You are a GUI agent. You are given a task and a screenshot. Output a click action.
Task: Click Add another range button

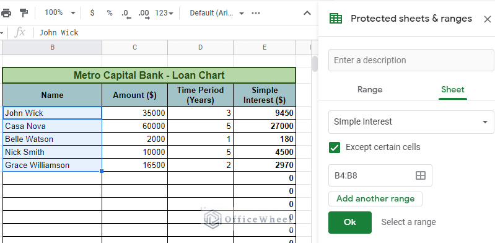click(x=375, y=199)
